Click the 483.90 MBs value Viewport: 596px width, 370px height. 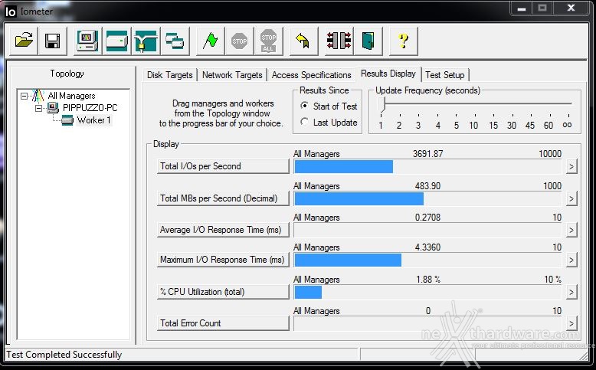coord(427,185)
